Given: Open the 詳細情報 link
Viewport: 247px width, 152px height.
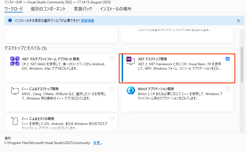Looking at the screenshot, I should point(87,21).
